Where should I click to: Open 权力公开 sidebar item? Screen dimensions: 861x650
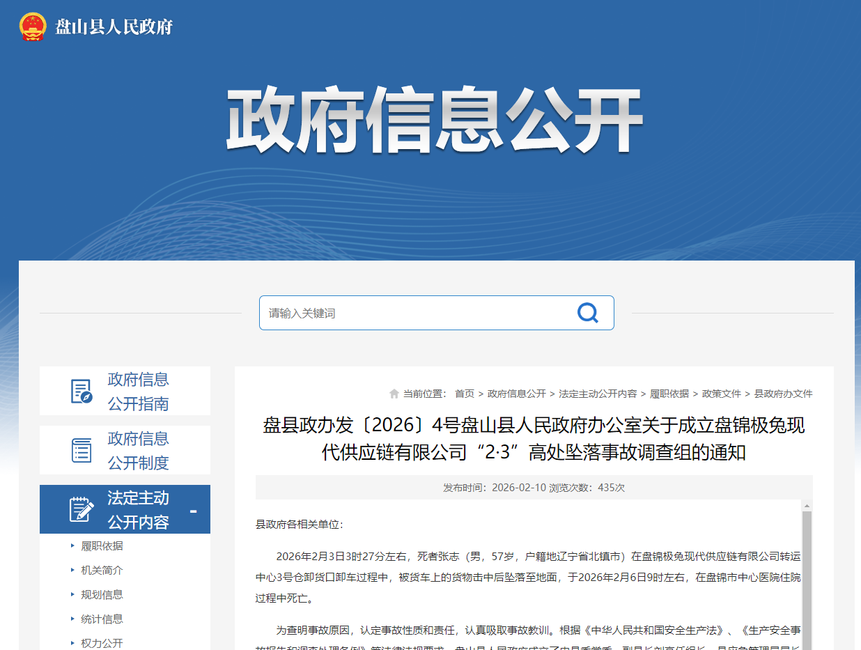tap(102, 643)
